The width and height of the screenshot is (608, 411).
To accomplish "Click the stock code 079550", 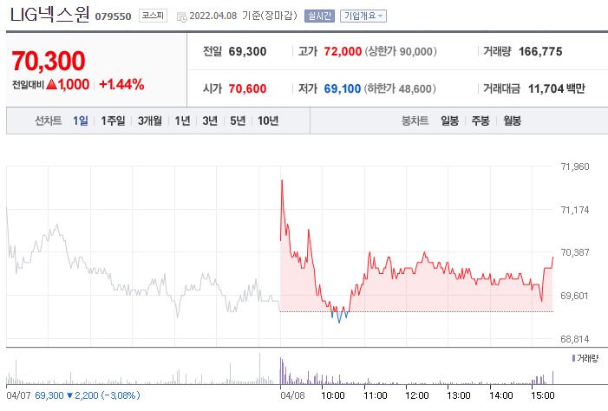I will pyautogui.click(x=114, y=16).
